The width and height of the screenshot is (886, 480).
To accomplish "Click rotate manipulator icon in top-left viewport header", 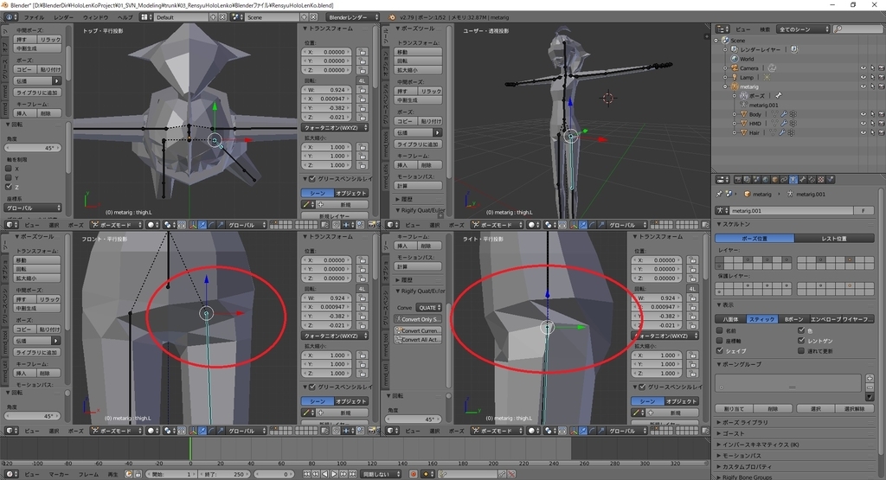I will click(x=211, y=225).
